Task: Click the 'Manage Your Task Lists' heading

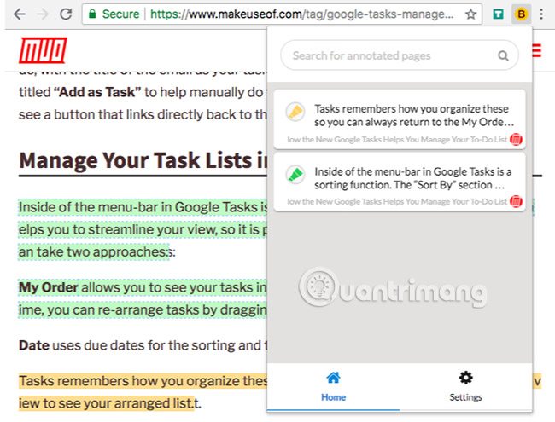Action: pos(143,160)
